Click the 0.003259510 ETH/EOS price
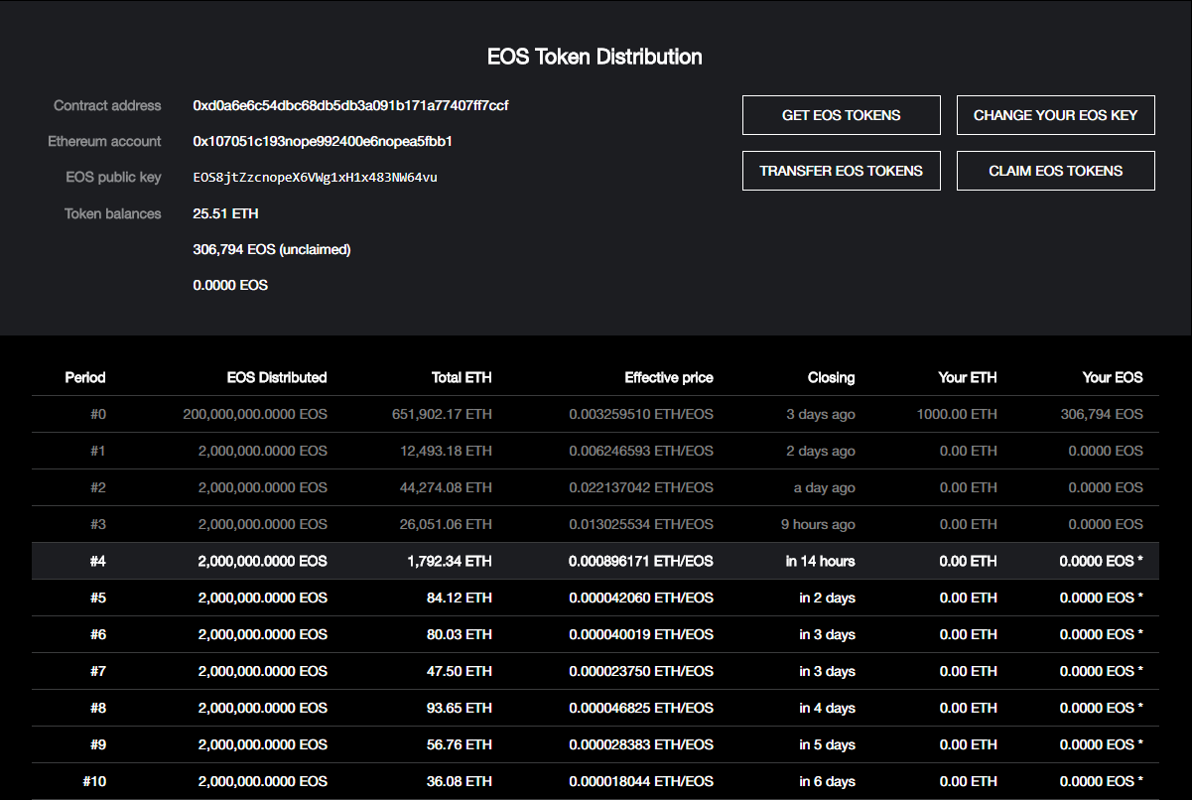Viewport: 1192px width, 800px height. pos(641,414)
